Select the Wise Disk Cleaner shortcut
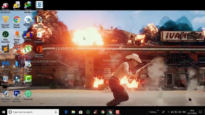 point(28,67)
